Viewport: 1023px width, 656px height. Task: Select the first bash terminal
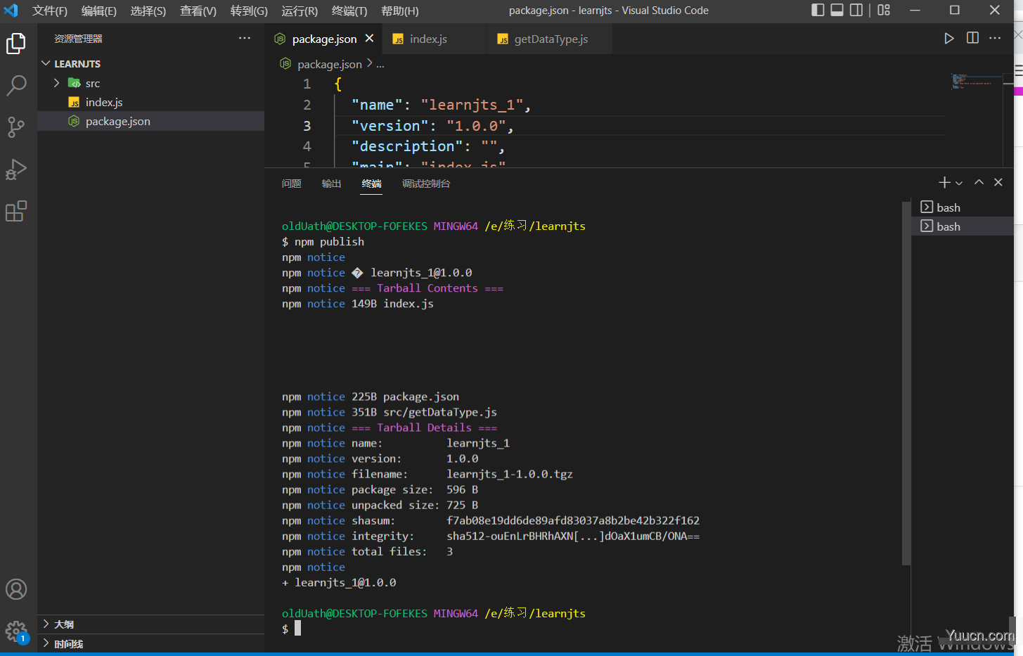click(963, 207)
